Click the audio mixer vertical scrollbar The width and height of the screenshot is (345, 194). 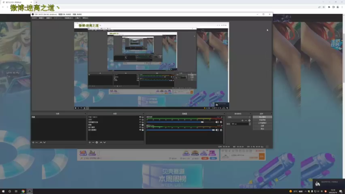pyautogui.click(x=224, y=130)
